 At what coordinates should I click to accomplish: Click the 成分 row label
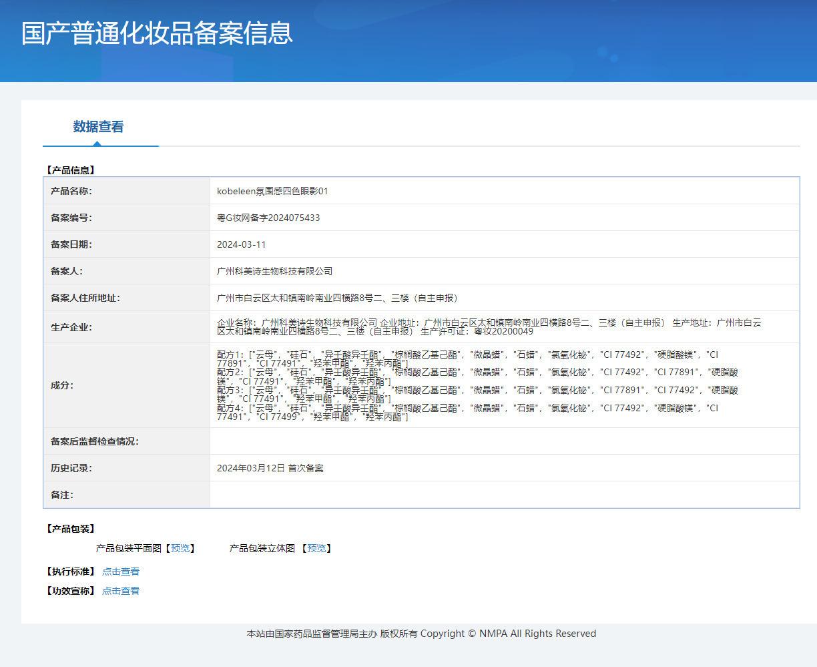[x=62, y=385]
